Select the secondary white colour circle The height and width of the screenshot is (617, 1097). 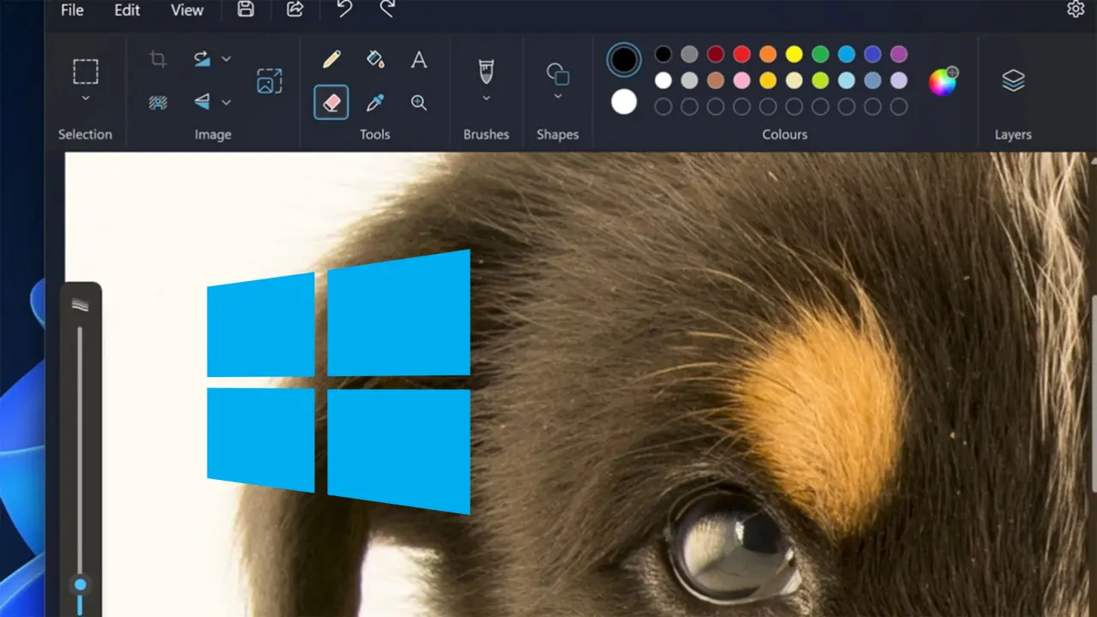point(624,102)
